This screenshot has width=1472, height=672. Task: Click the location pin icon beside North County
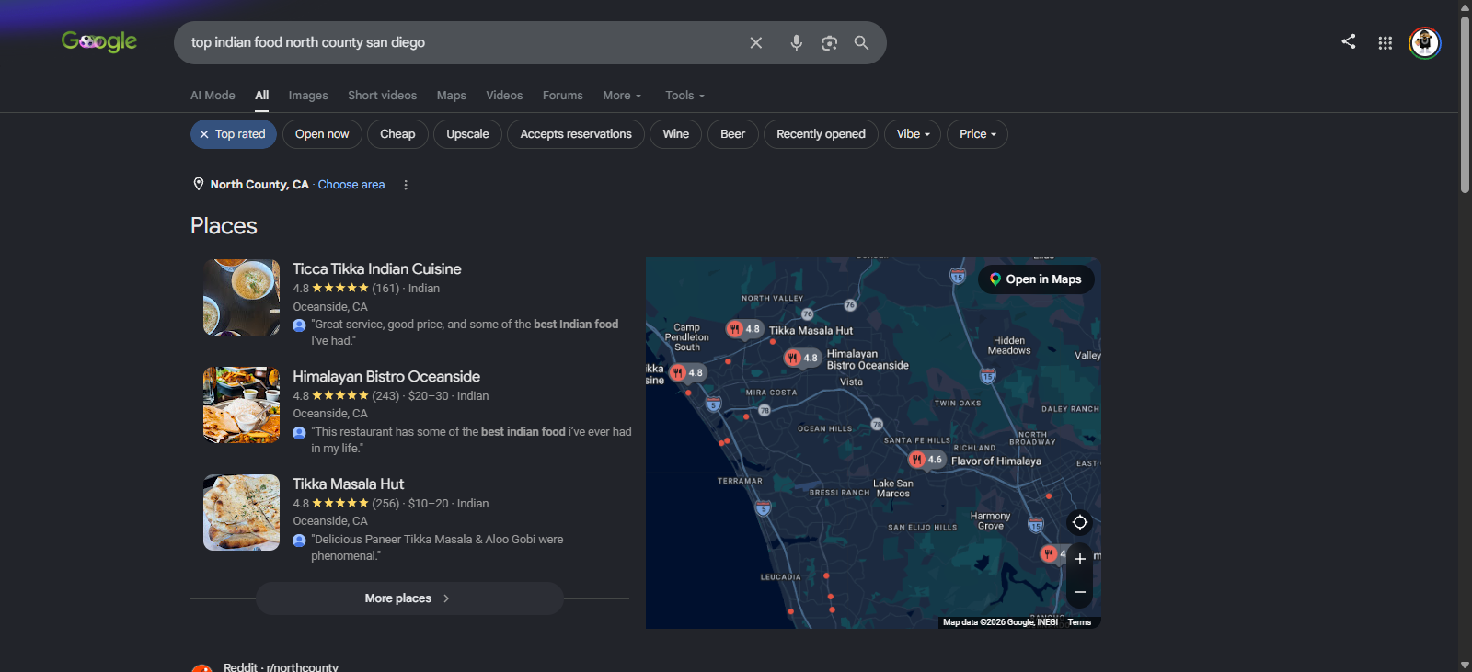click(x=198, y=184)
